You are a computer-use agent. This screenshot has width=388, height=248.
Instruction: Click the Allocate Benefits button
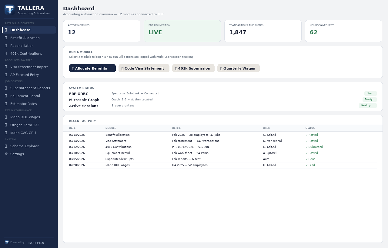pyautogui.click(x=92, y=68)
